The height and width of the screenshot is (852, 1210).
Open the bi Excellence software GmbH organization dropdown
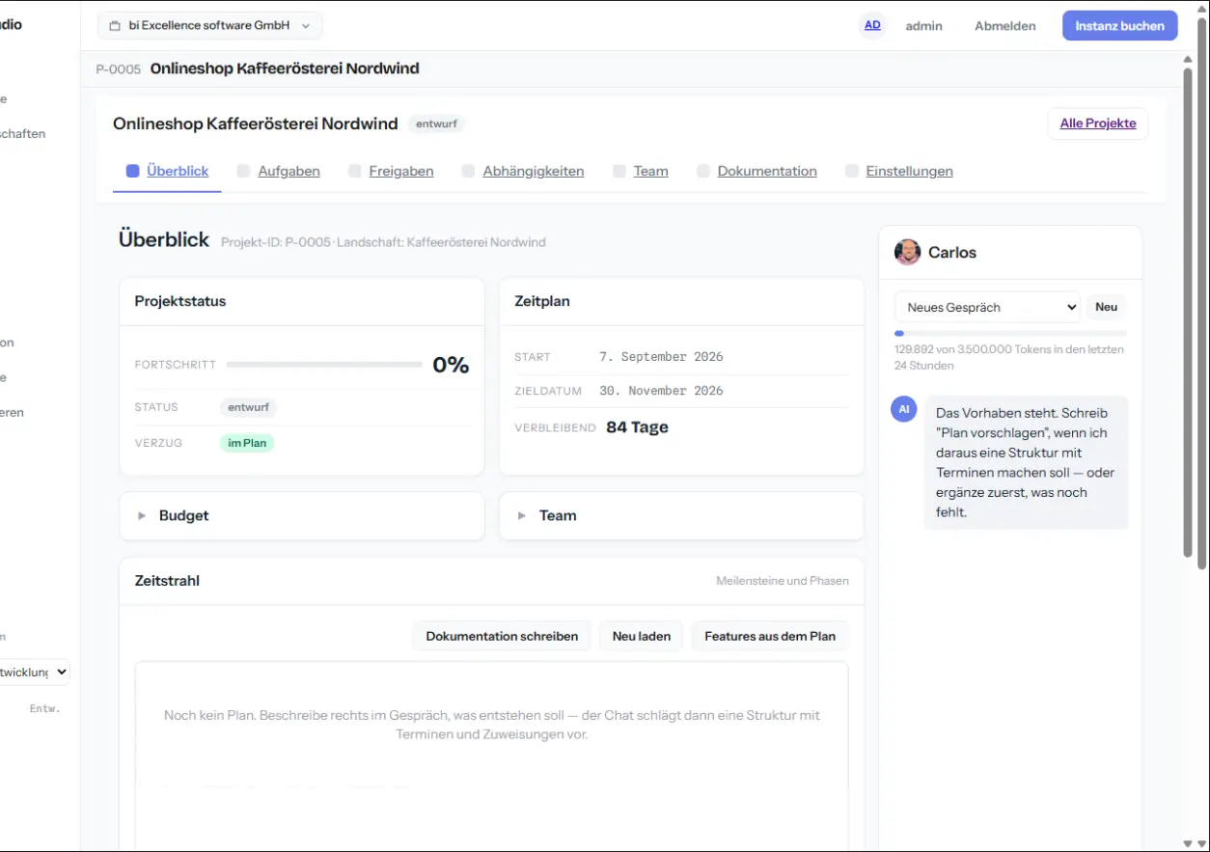(210, 26)
